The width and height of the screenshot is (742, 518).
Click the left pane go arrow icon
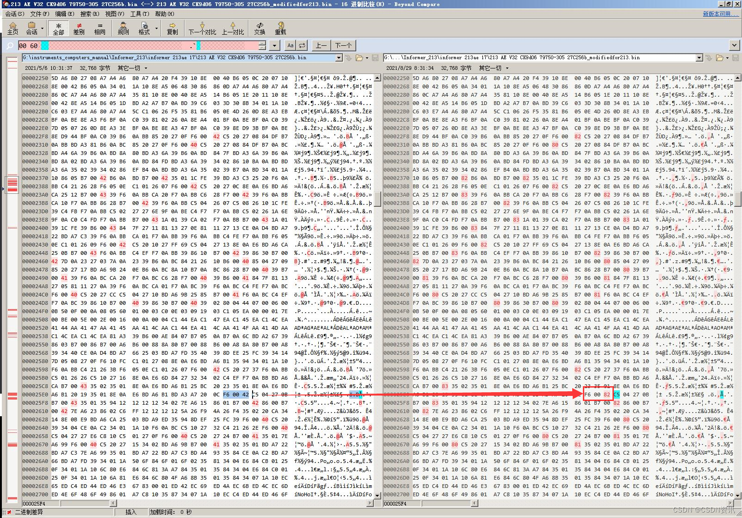click(x=348, y=58)
